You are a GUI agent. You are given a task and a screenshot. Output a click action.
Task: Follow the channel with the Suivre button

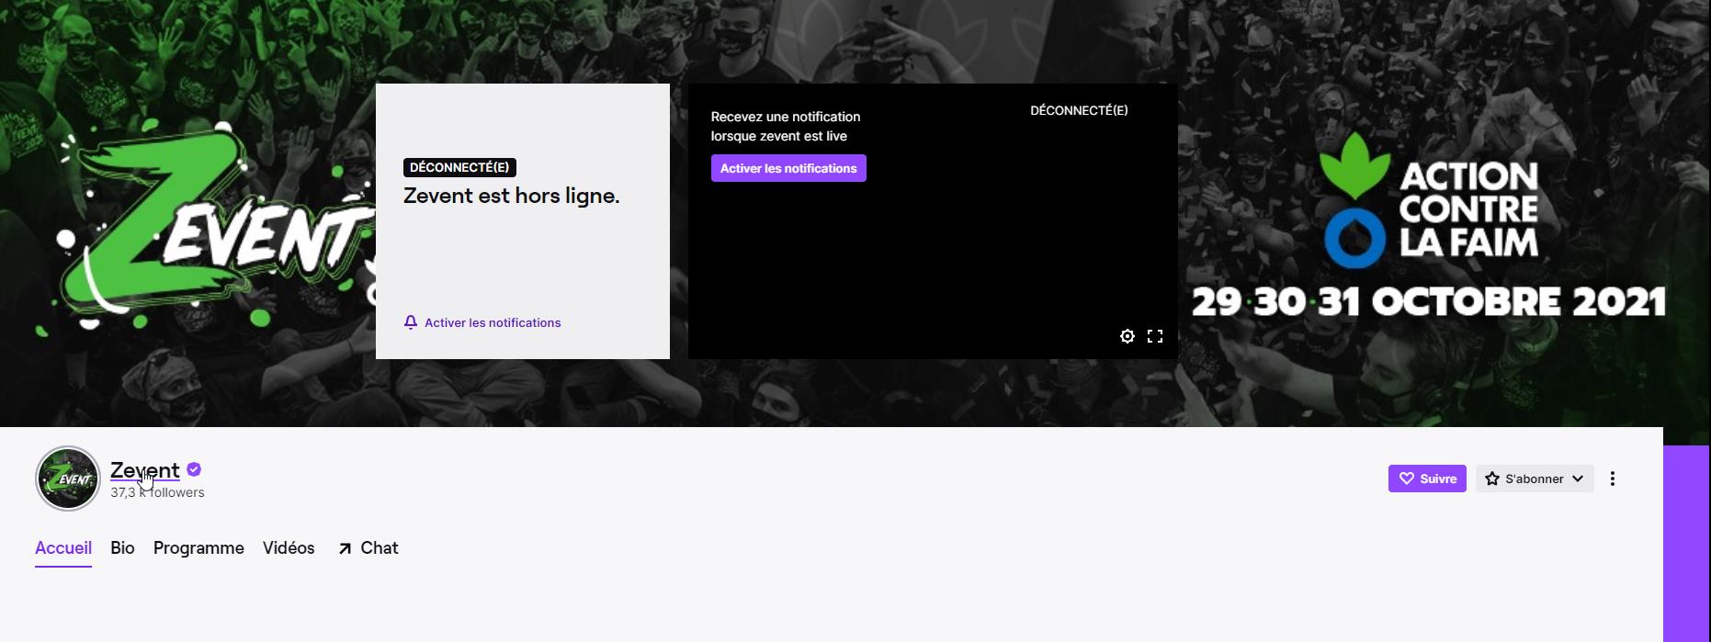(1426, 479)
